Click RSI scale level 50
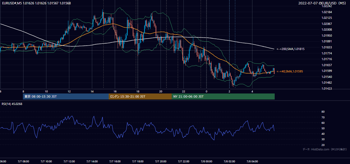The image size is (350, 164). click(x=323, y=128)
